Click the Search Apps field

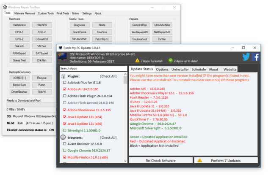[93, 68]
